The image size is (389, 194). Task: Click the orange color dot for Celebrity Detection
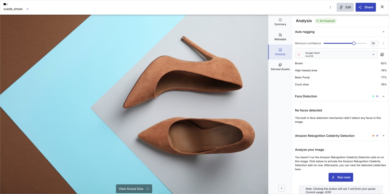point(373,136)
